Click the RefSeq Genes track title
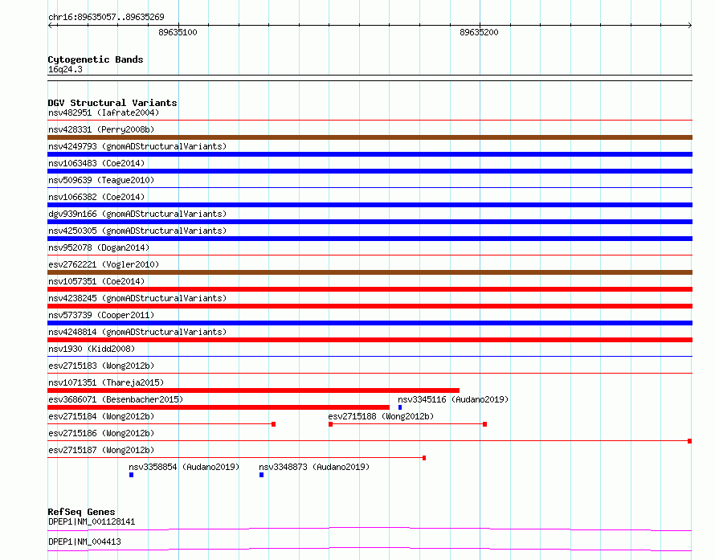 tap(81, 512)
